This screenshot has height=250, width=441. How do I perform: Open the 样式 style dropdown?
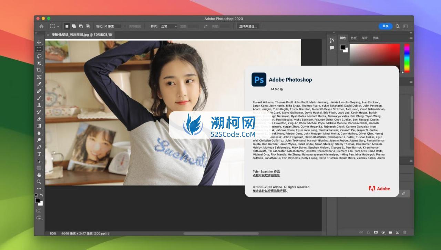coord(169,26)
